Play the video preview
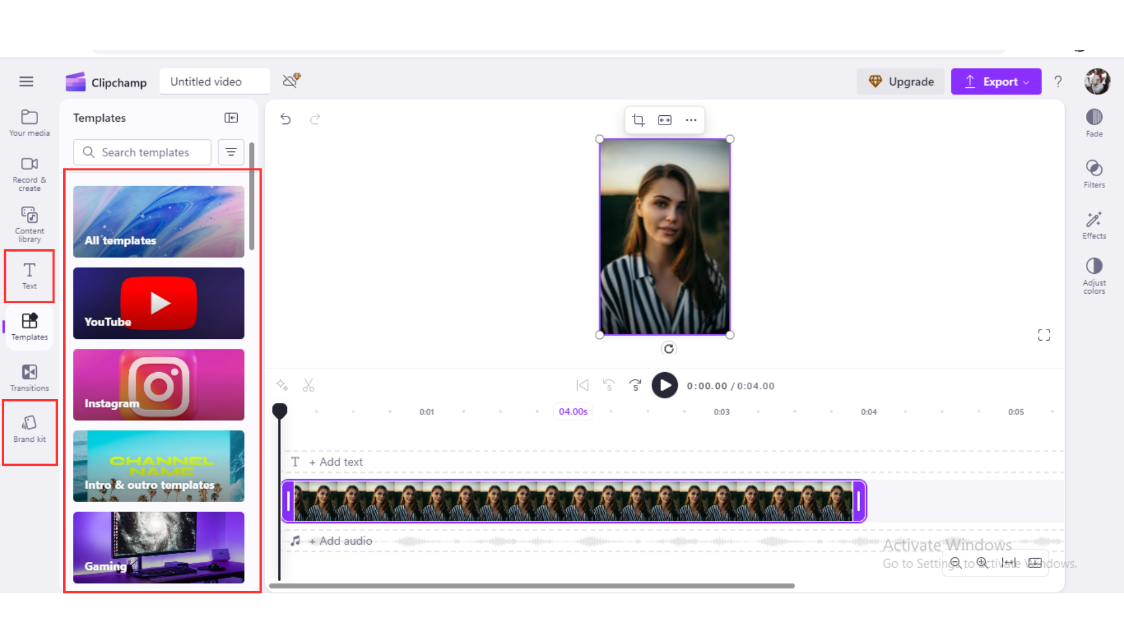 [x=664, y=386]
